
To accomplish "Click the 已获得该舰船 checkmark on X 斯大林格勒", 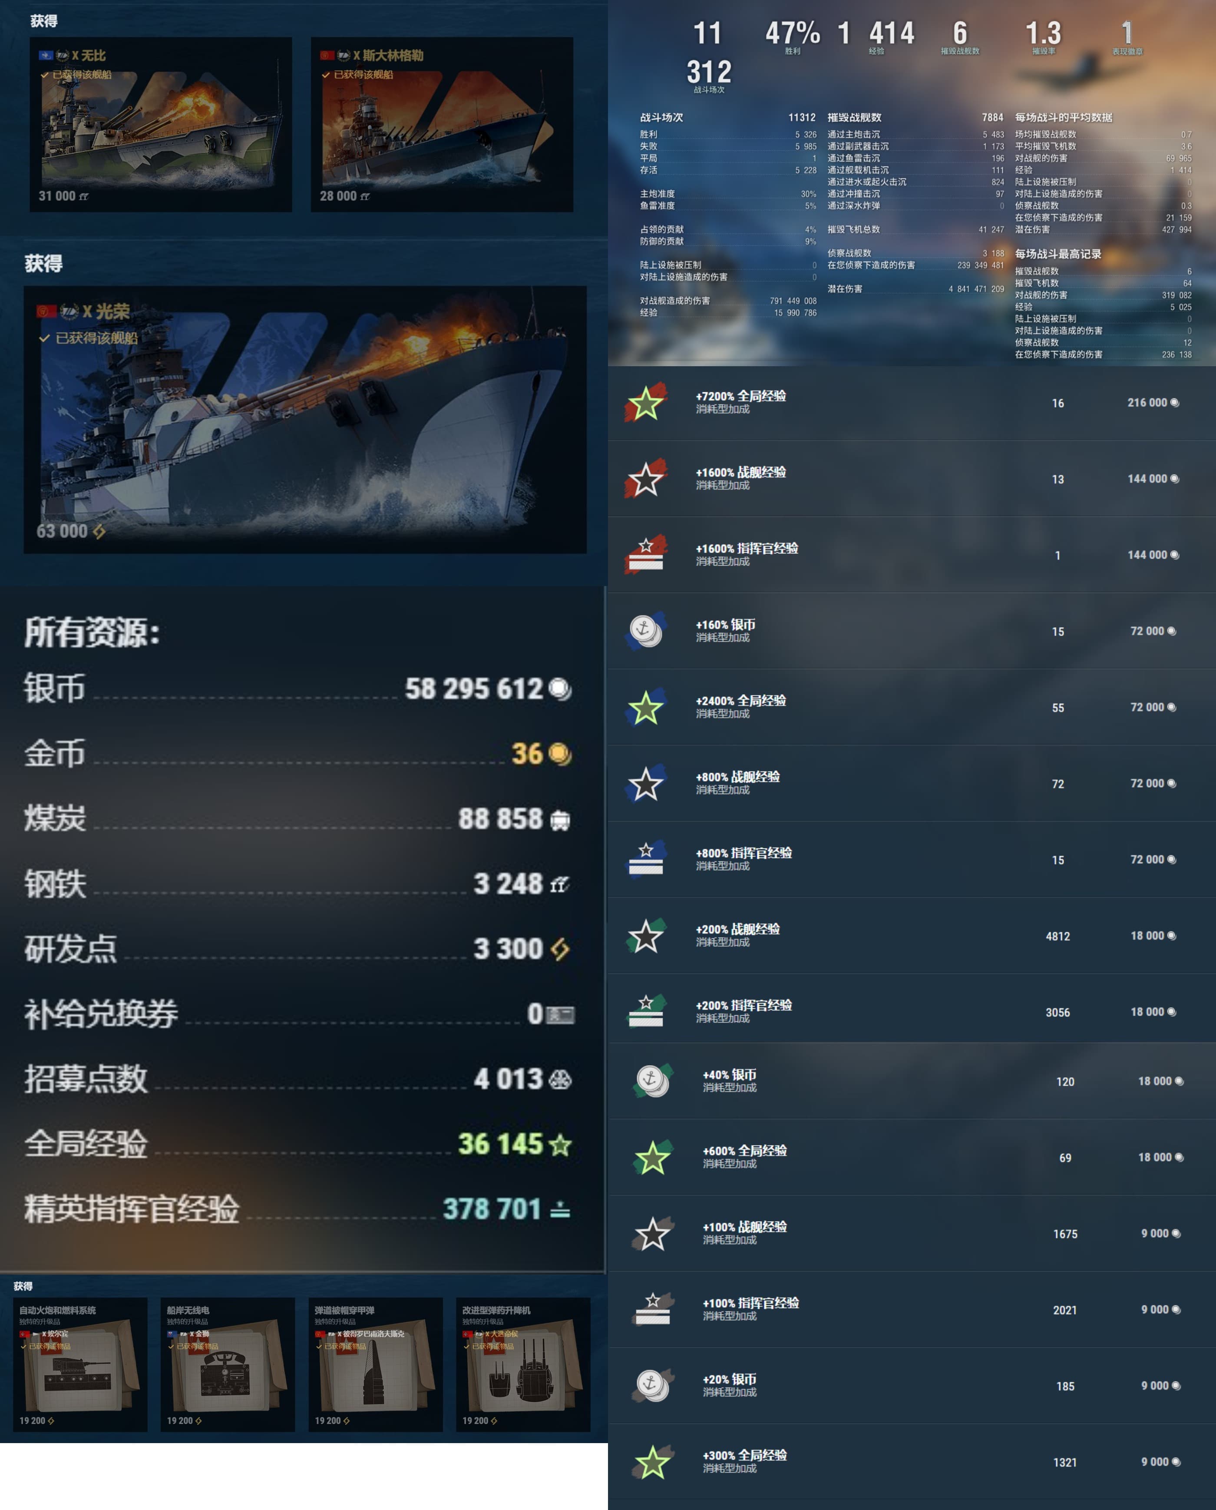I will point(326,75).
